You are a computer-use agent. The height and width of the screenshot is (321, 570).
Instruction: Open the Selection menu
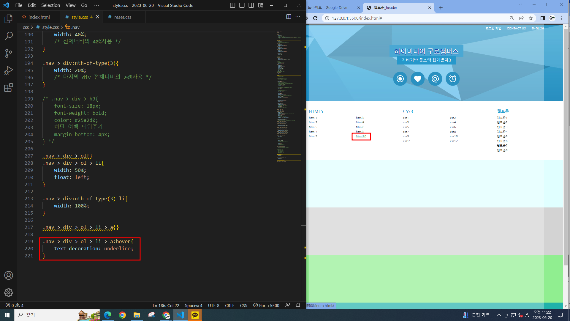(x=50, y=5)
